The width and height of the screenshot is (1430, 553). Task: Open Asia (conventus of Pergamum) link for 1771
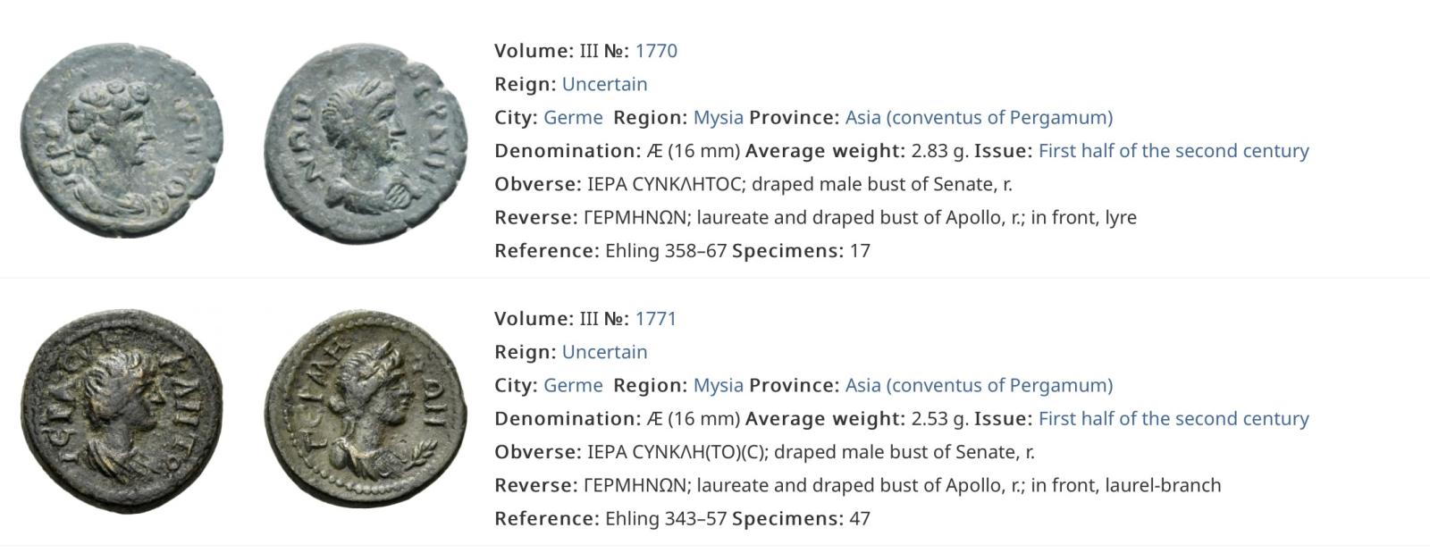coord(979,385)
